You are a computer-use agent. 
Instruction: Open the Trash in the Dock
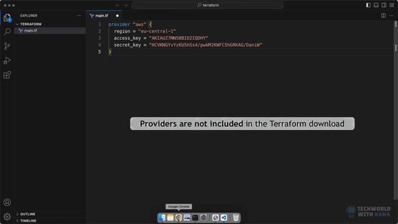click(236, 218)
